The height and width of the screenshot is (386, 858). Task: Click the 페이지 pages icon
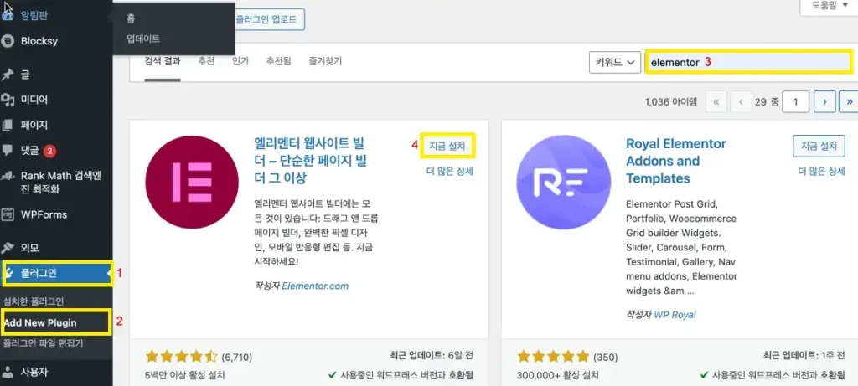point(8,126)
